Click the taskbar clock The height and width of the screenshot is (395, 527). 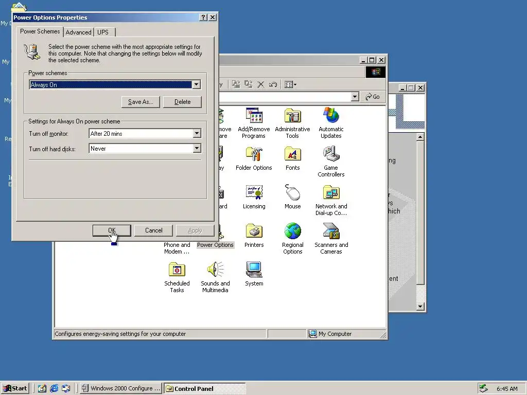[507, 389]
